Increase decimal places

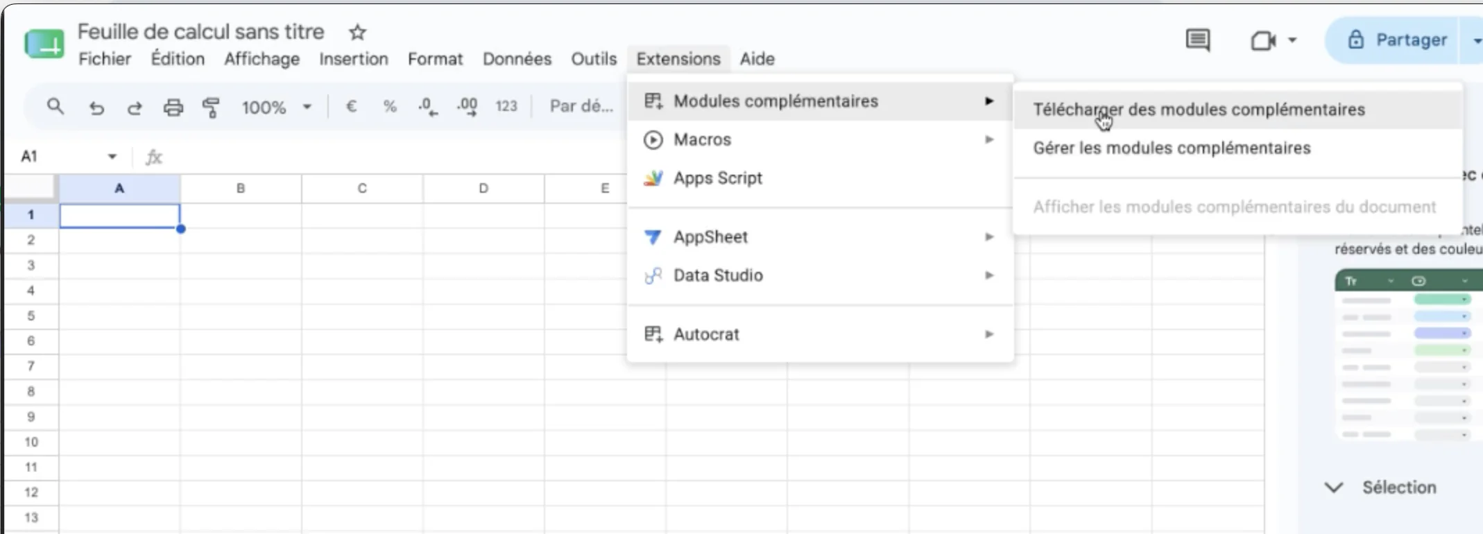(467, 107)
